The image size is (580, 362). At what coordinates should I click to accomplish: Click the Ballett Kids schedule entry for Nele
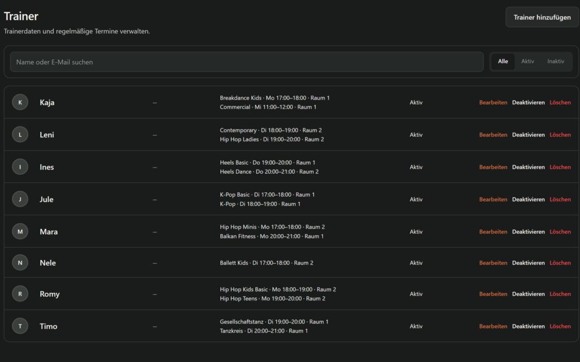coord(266,262)
